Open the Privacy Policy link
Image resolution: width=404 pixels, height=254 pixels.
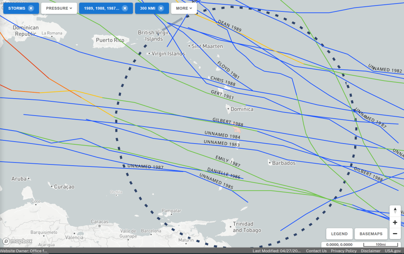click(x=344, y=251)
